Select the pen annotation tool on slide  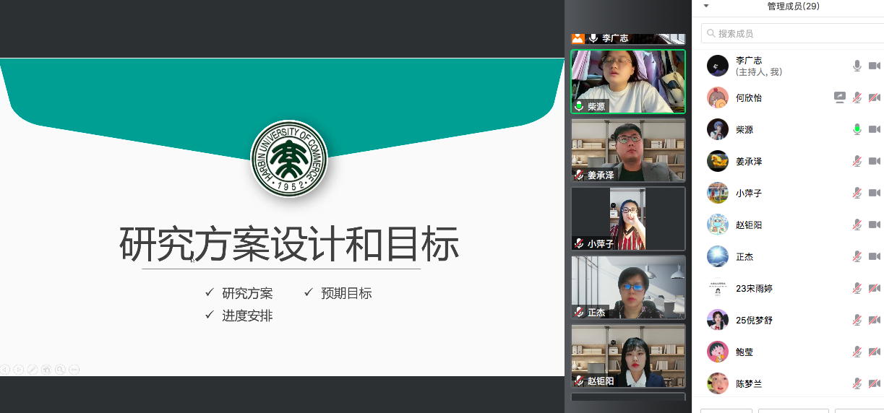(33, 370)
